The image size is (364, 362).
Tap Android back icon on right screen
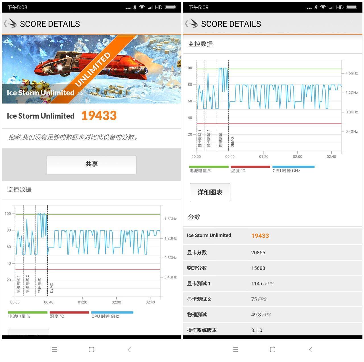310,349
